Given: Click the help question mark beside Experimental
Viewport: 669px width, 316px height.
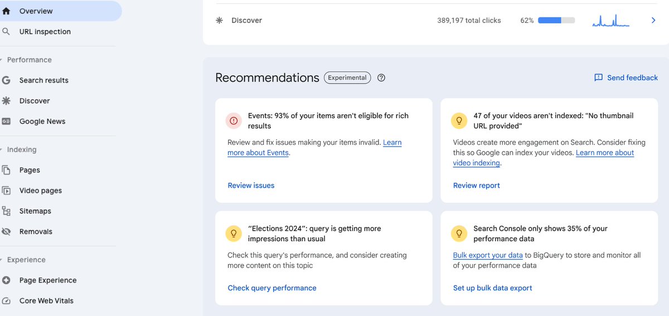Looking at the screenshot, I should (x=381, y=78).
